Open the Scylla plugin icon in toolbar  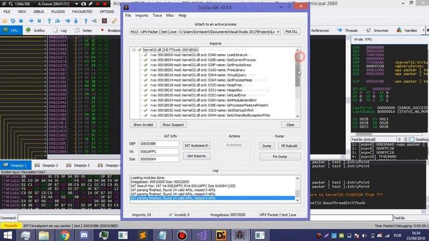click(105, 21)
